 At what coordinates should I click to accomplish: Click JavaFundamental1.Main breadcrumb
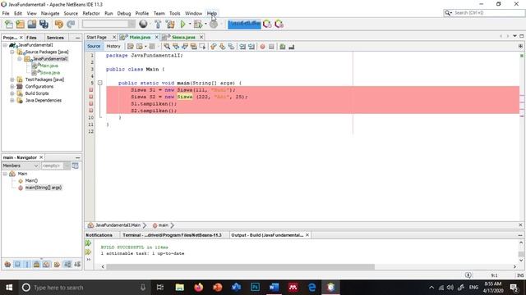(x=118, y=225)
